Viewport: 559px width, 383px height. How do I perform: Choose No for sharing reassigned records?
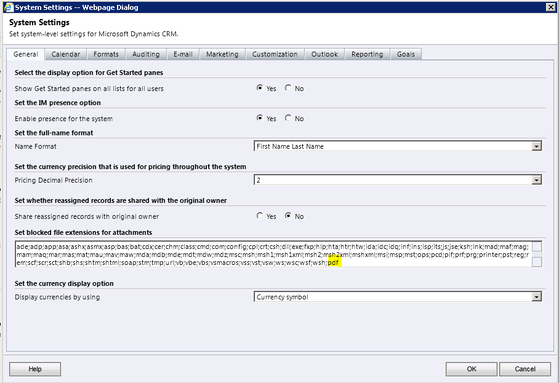tap(288, 216)
